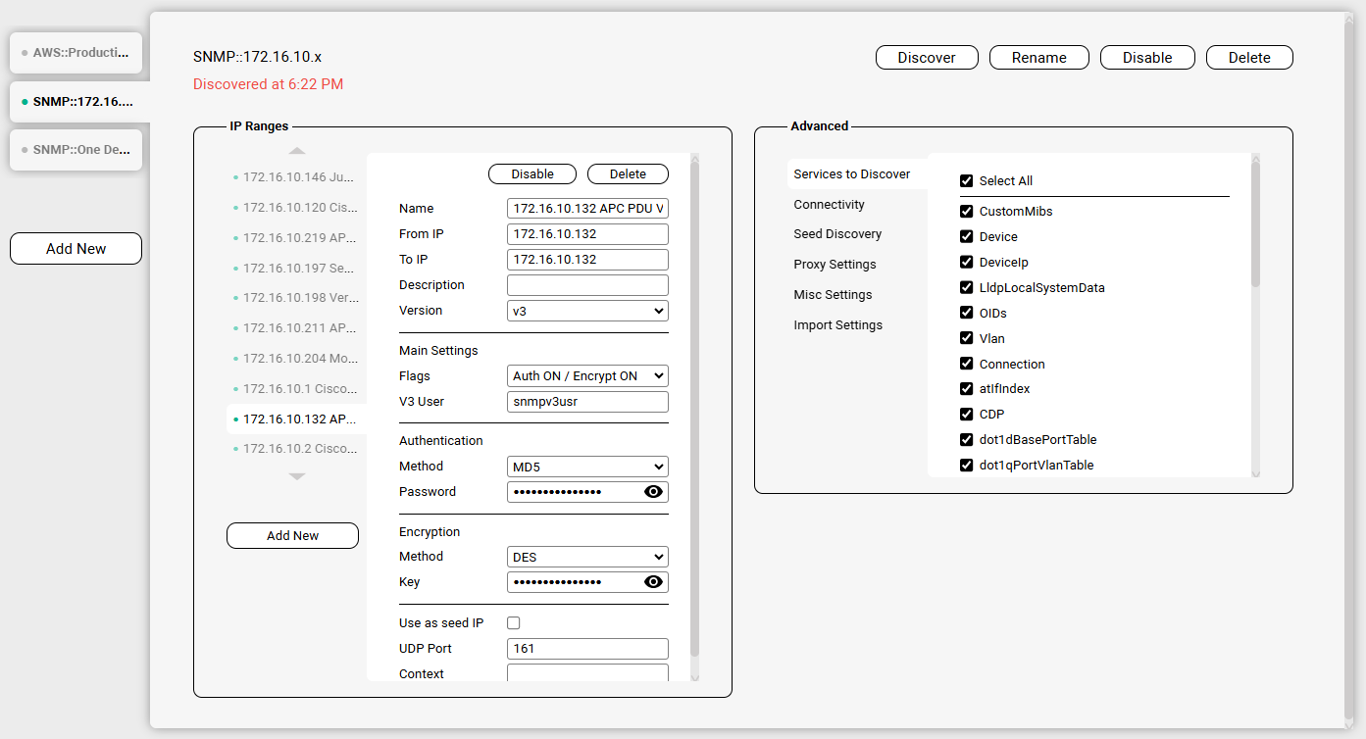Uncheck the CDP service checkbox
Screen dimensions: 1366x739
click(966, 415)
